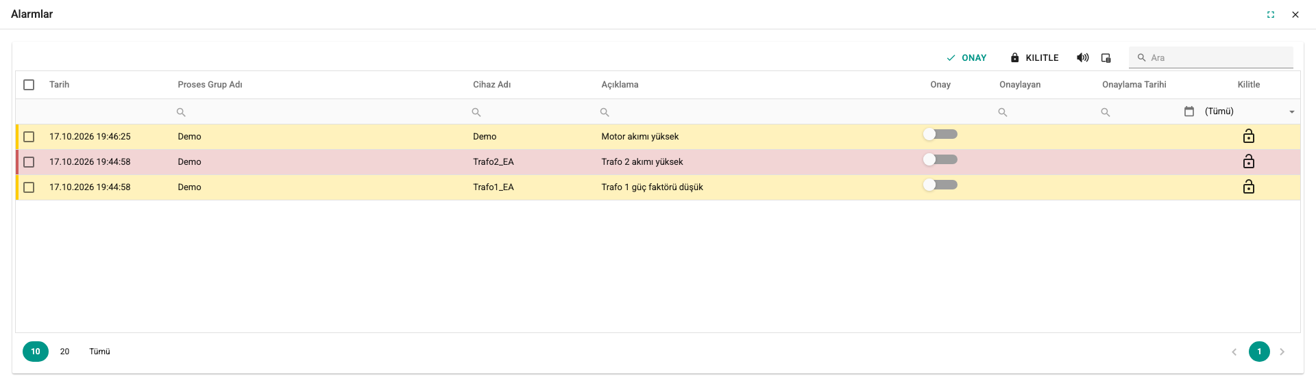The width and height of the screenshot is (1316, 383).
Task: Click the ONAY button
Action: (966, 58)
